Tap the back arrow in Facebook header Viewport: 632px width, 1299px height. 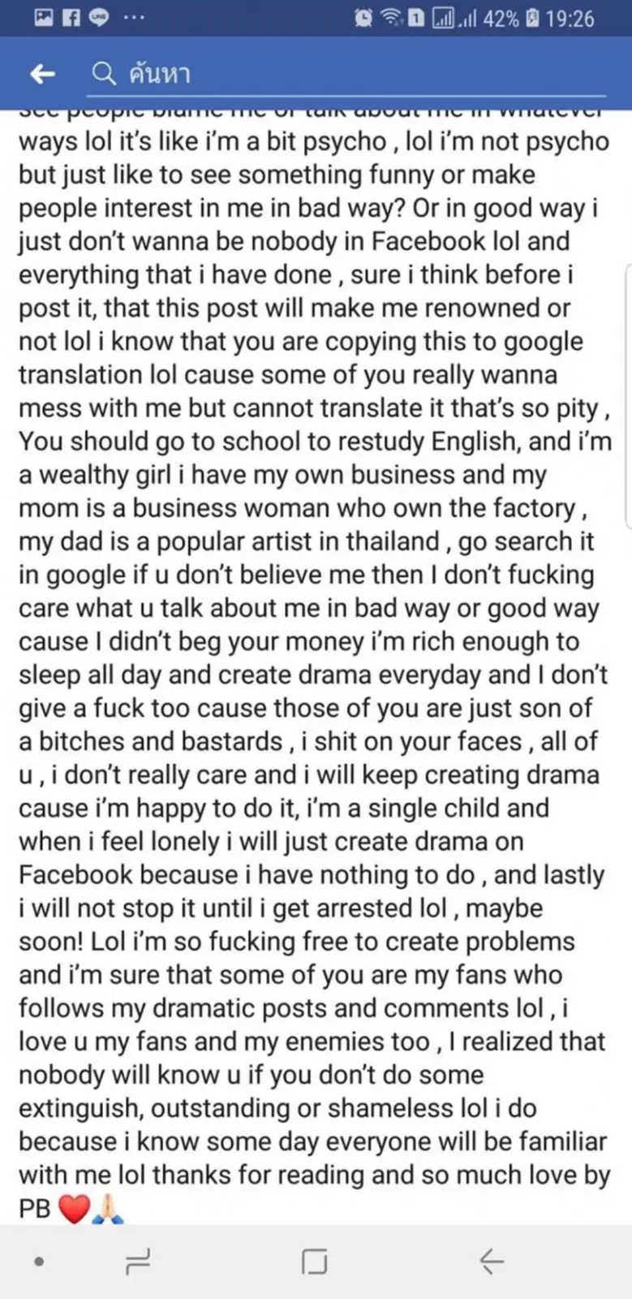point(42,75)
